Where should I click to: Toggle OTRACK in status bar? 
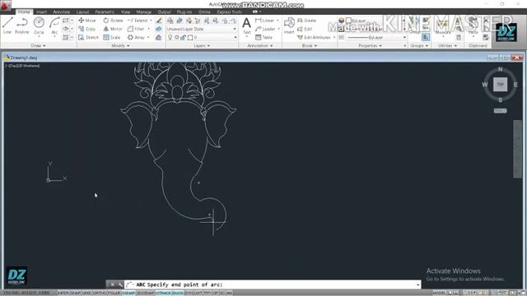click(163, 293)
